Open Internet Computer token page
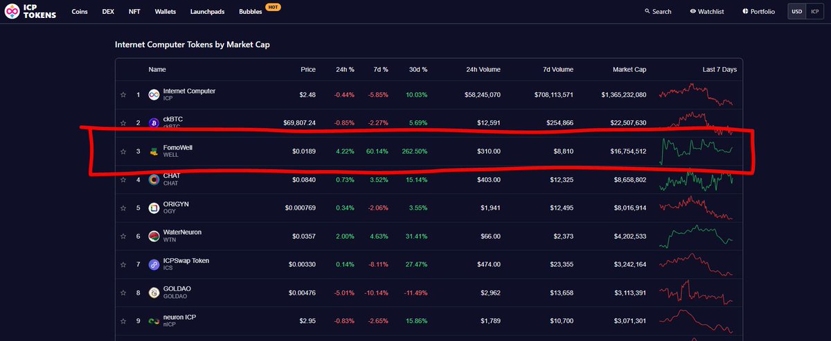831x341 pixels. click(189, 91)
